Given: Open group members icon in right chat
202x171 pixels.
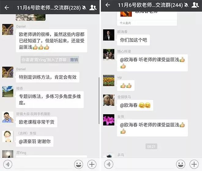Looking at the screenshot, I should (195, 5).
